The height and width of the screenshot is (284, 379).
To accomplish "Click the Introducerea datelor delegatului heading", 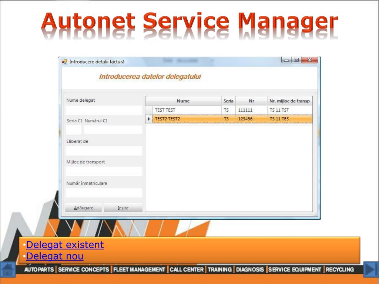I will pos(150,77).
